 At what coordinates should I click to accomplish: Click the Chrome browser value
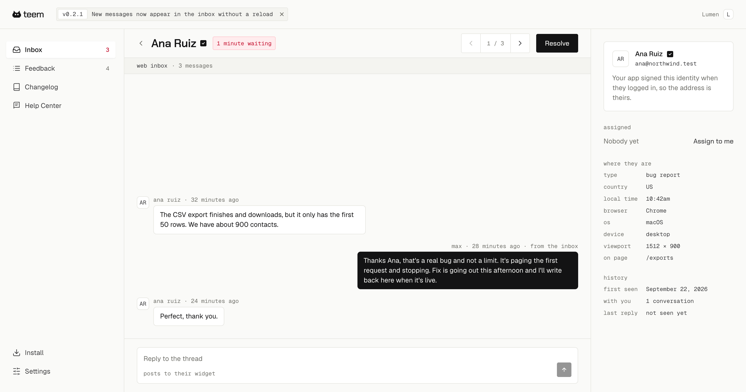(x=656, y=211)
